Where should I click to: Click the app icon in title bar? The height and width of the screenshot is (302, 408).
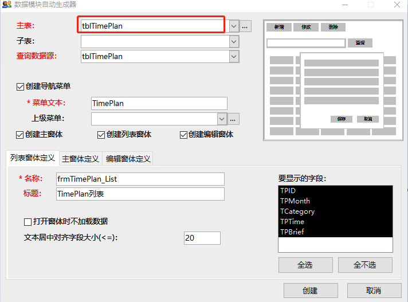tap(7, 4)
